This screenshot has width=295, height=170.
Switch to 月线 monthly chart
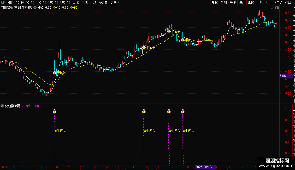93,2
